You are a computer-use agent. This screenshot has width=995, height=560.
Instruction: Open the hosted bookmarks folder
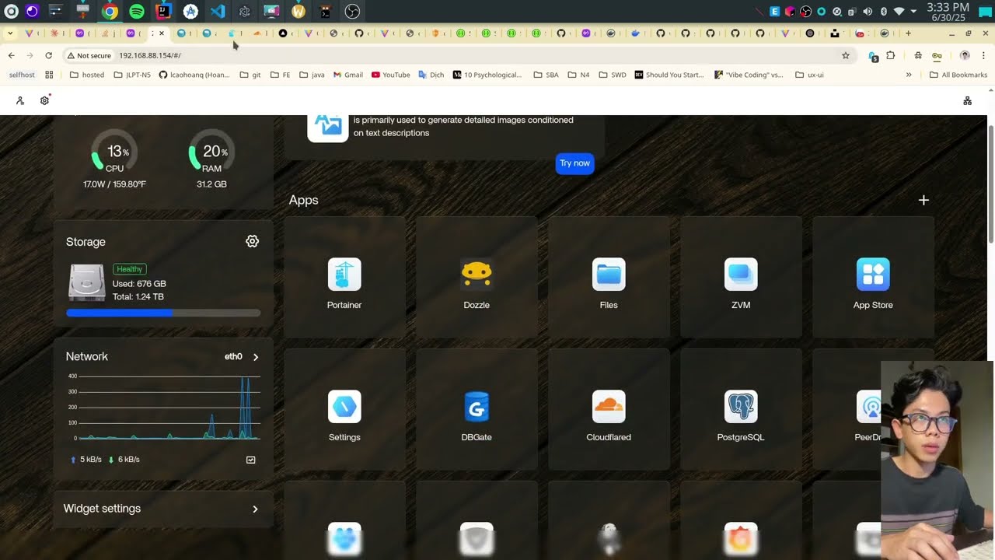[x=87, y=75]
